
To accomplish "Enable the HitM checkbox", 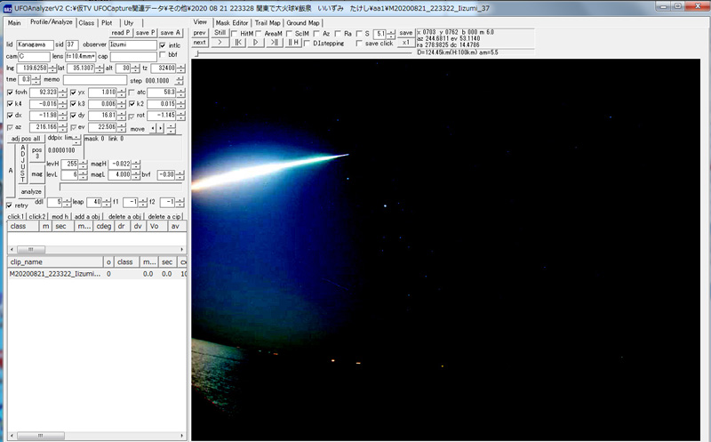I will click(235, 33).
